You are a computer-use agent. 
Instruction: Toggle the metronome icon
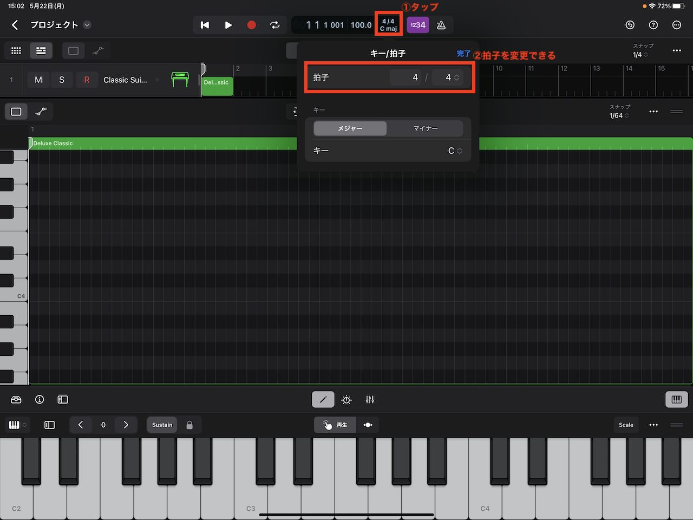coord(441,25)
